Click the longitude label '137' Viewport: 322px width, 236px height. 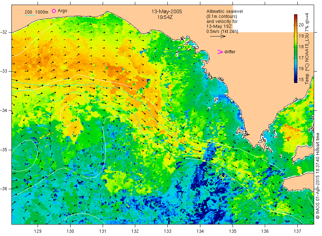297,231
